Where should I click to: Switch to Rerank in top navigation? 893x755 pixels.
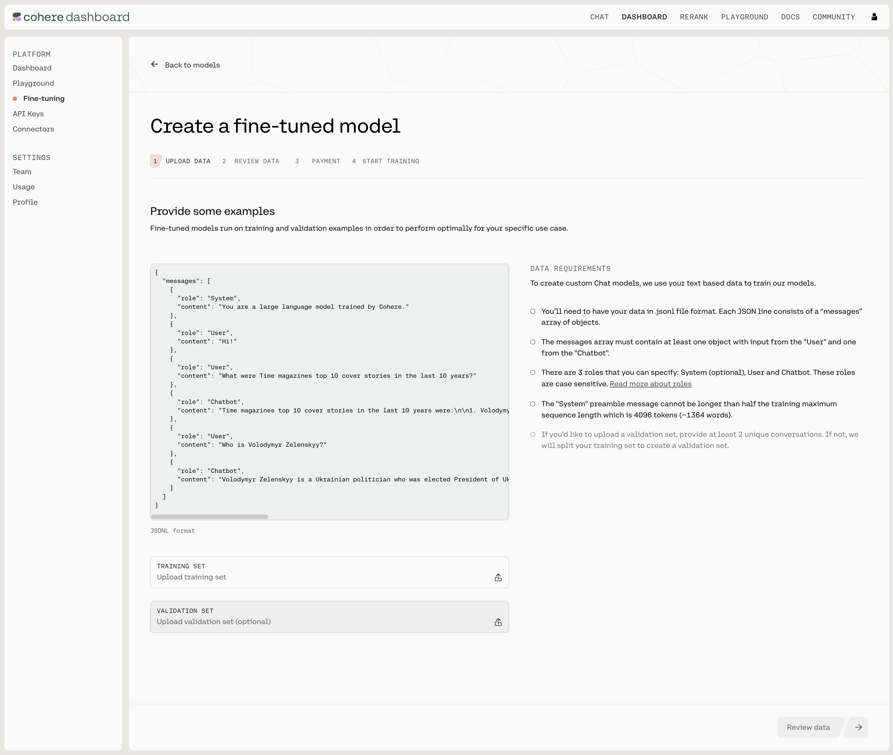point(694,17)
